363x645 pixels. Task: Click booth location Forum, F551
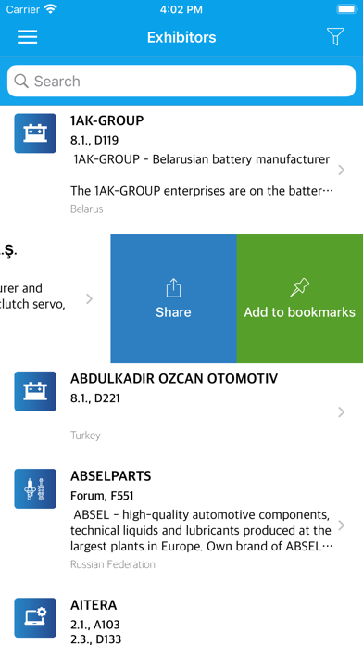[x=102, y=496]
